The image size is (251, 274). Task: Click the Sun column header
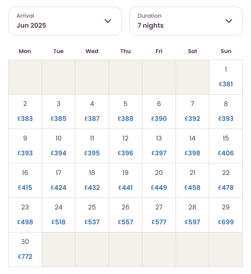[x=226, y=51]
